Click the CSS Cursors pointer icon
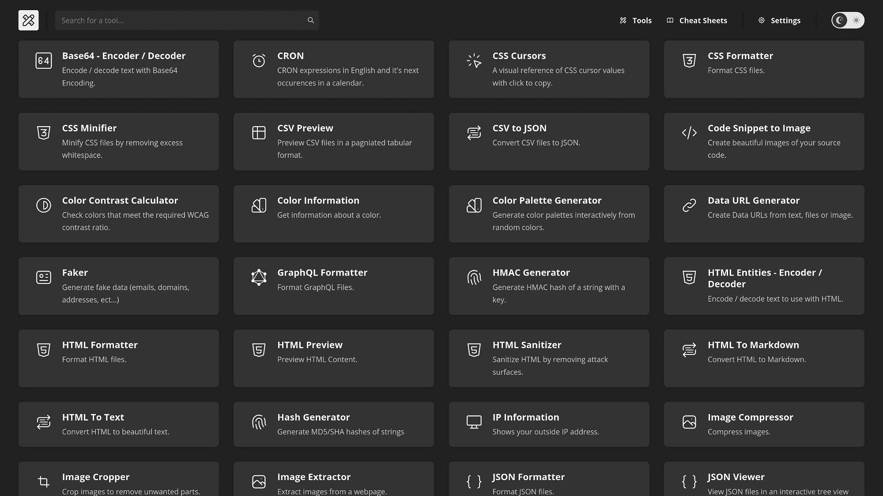Screen dimensions: 883x496 tap(474, 60)
